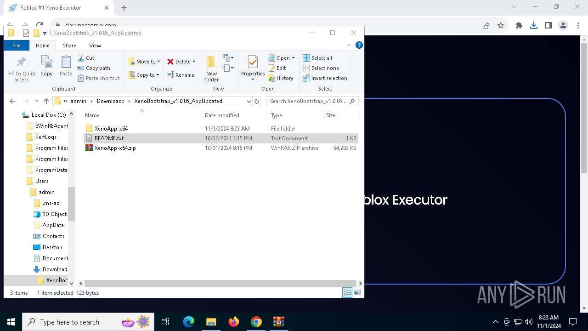The width and height of the screenshot is (588, 331).
Task: Click Edit in the Open group
Action: (277, 68)
